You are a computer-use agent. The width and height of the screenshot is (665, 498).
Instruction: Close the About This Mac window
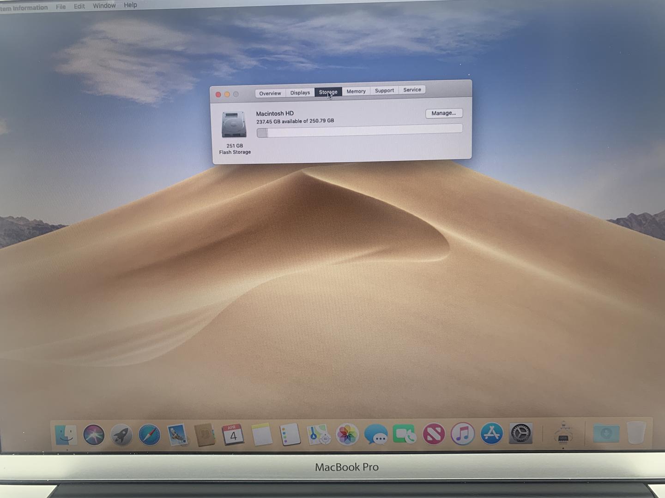click(218, 95)
